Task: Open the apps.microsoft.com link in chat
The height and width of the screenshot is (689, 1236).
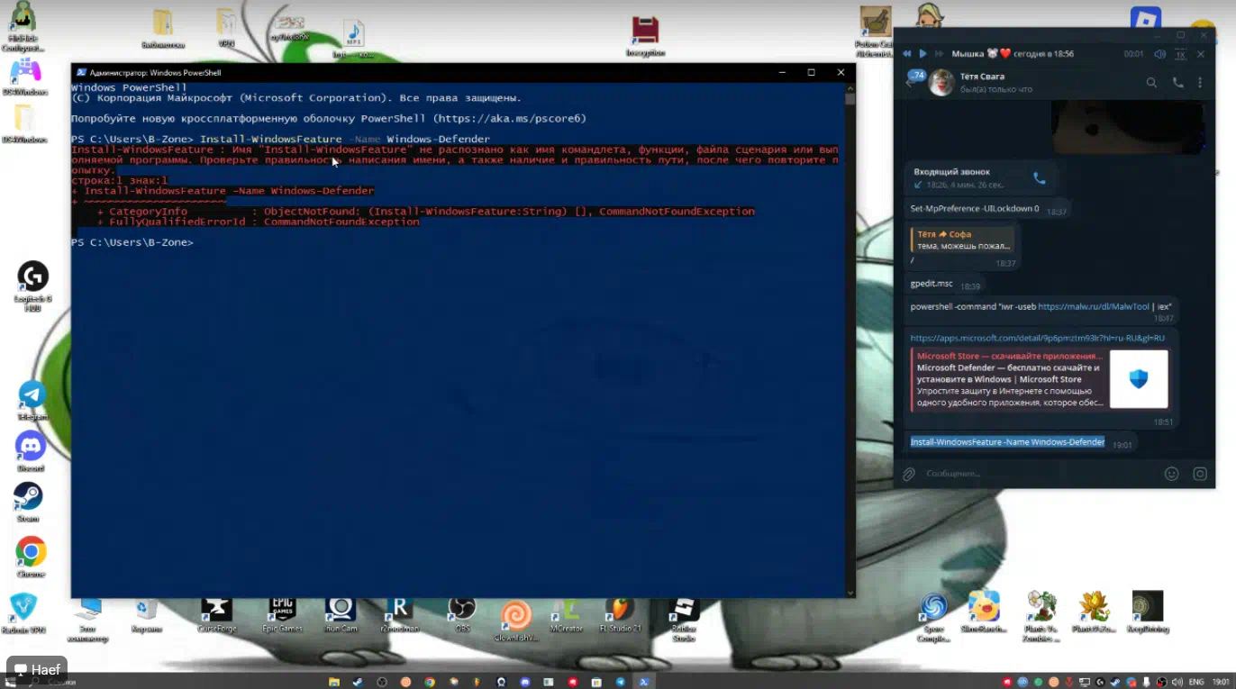Action: click(1037, 338)
